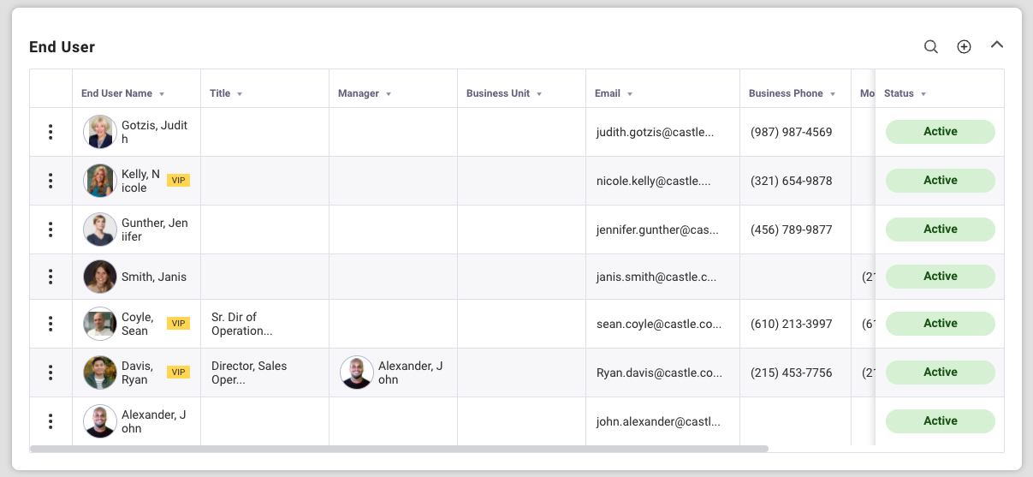Image resolution: width=1033 pixels, height=477 pixels.
Task: Open three-dot menu for Janis Smith
Action: (50, 277)
